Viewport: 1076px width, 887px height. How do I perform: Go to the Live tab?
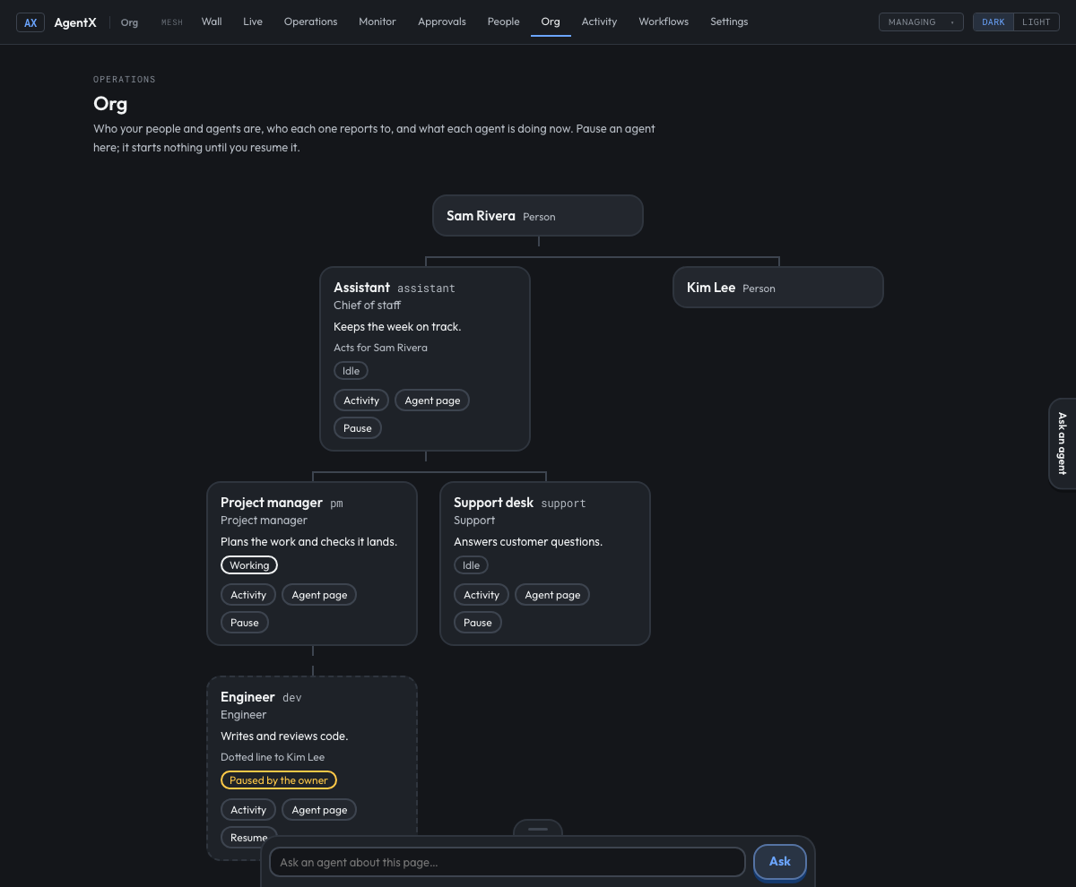click(253, 22)
